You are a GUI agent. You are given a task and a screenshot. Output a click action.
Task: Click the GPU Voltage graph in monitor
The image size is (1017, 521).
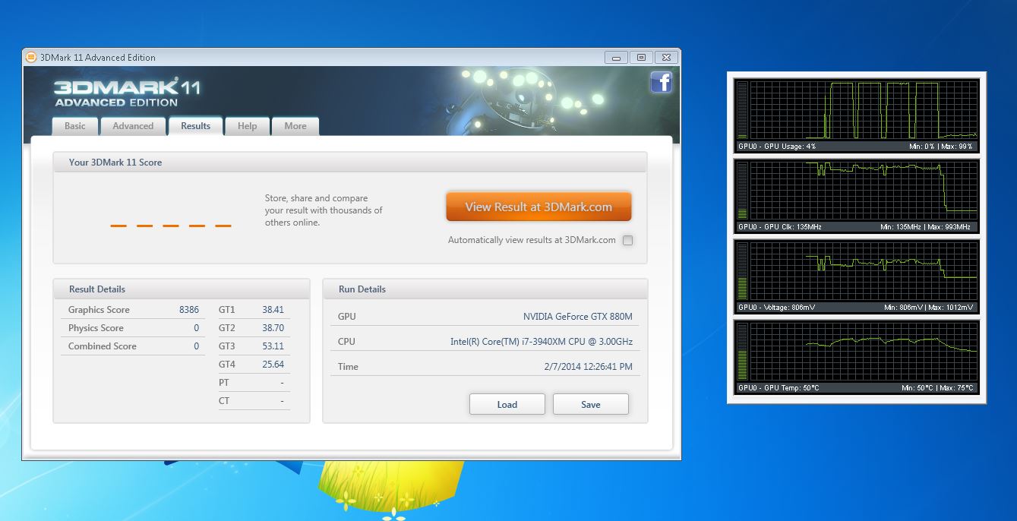tap(864, 271)
